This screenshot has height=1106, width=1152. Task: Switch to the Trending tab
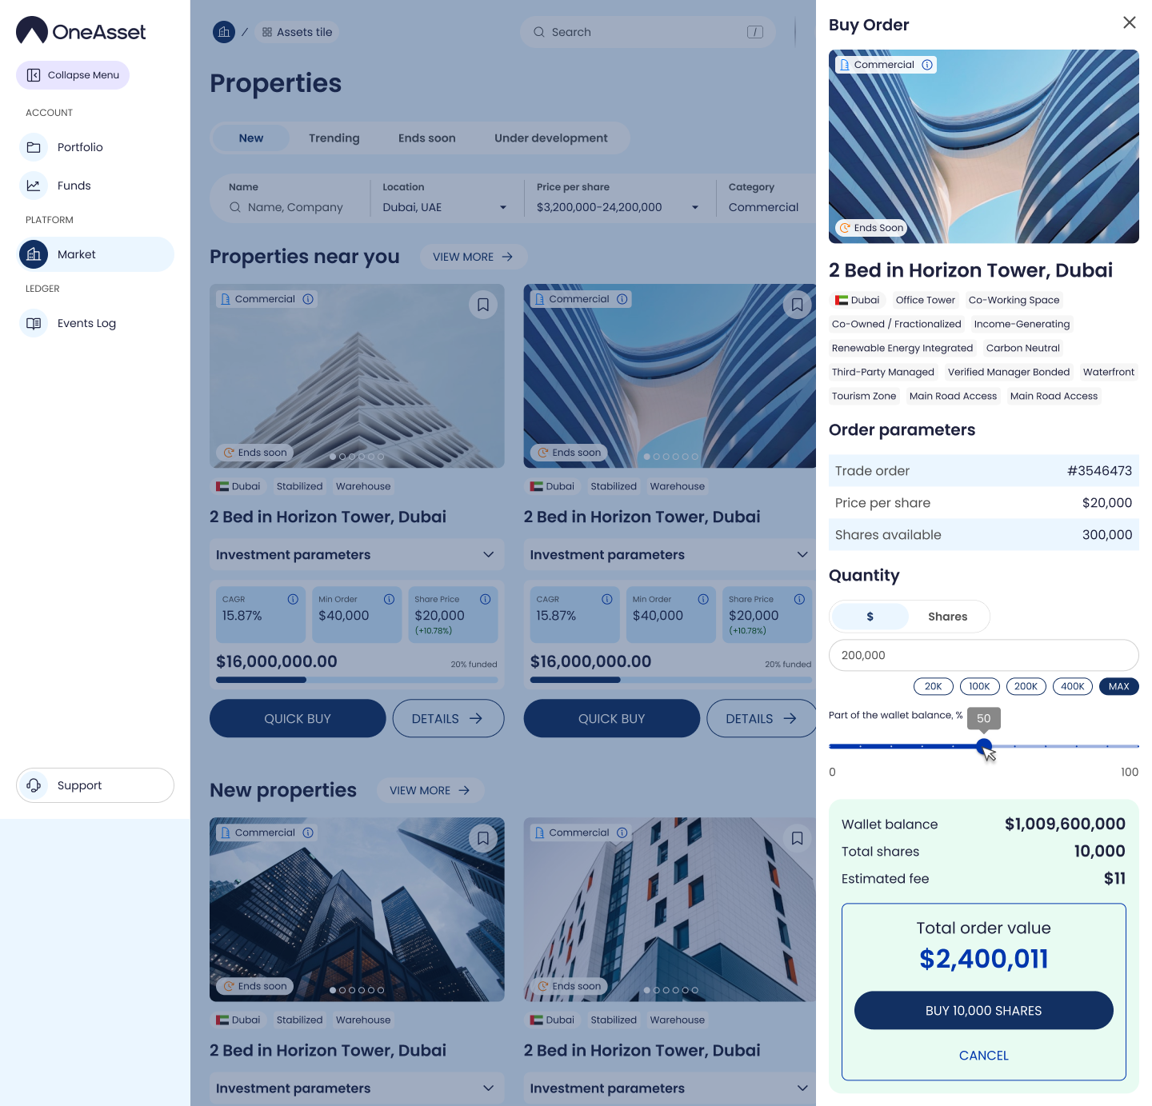334,138
